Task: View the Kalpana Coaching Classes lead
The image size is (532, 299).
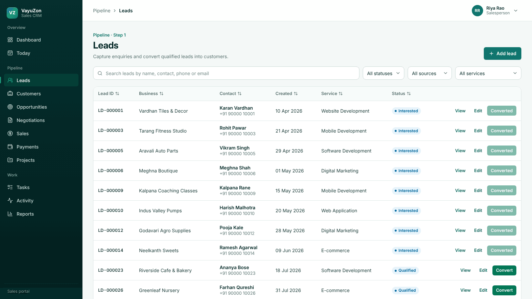Action: [x=460, y=191]
